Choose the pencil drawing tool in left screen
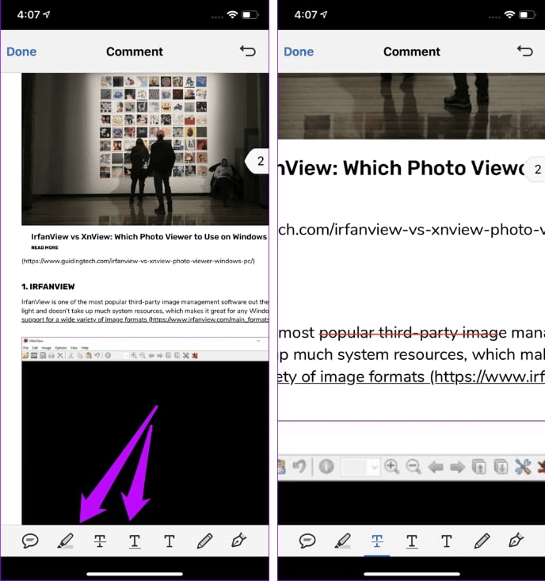The image size is (545, 581). 204,541
